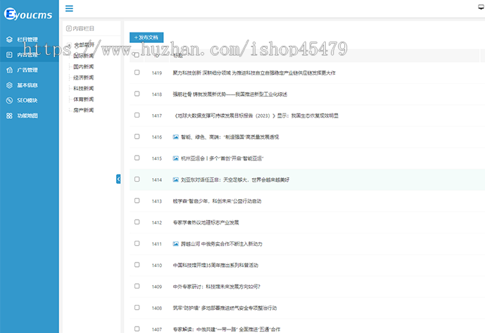485x333 pixels.
Task: Toggle the select-all checkbox in table header
Action: 137,55
